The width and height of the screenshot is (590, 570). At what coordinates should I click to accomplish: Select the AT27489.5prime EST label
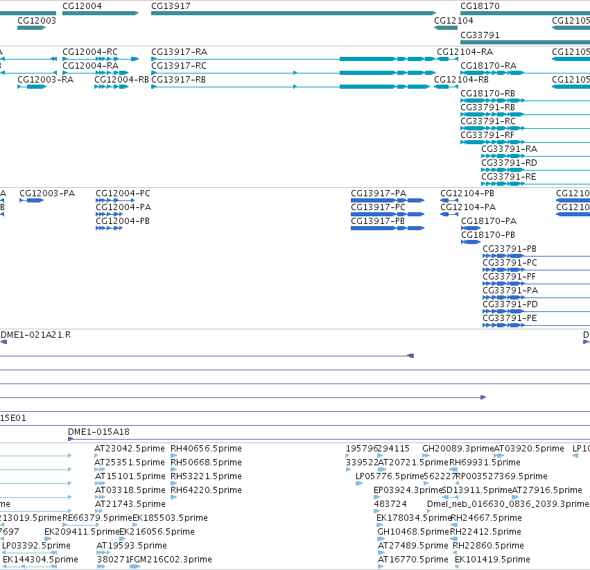click(413, 545)
